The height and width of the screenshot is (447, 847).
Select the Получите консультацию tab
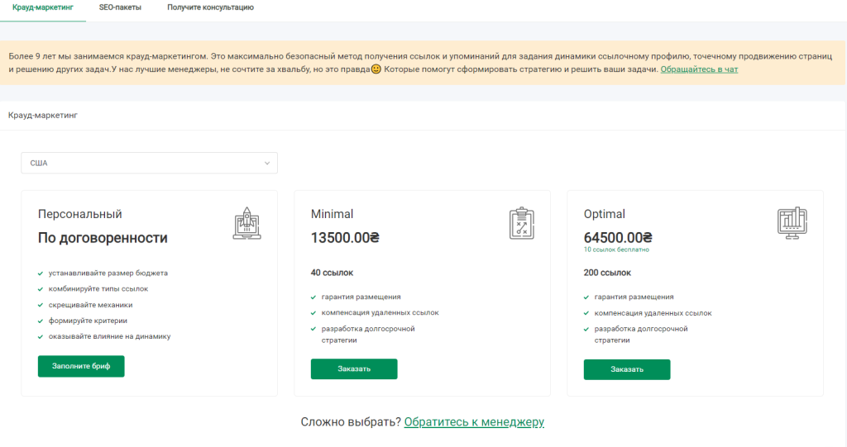210,7
